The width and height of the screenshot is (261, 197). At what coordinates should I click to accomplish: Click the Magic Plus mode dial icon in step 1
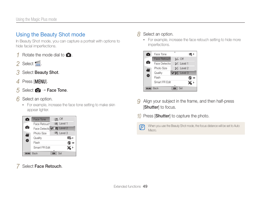69,55
